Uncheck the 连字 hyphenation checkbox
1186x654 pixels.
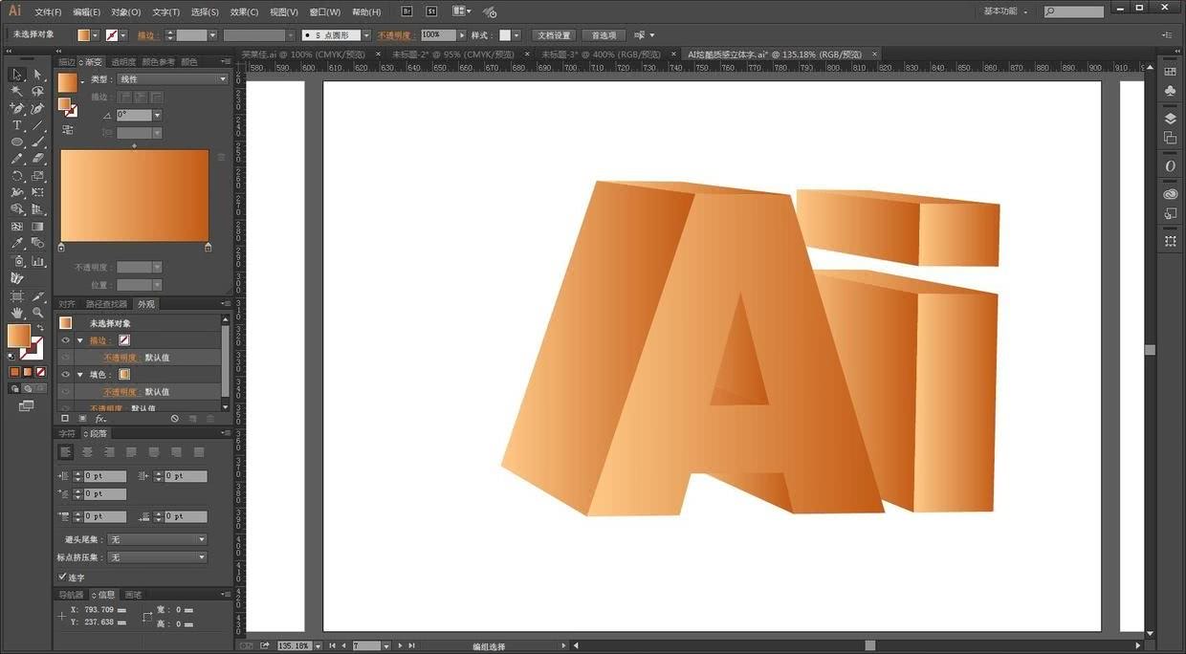(62, 578)
